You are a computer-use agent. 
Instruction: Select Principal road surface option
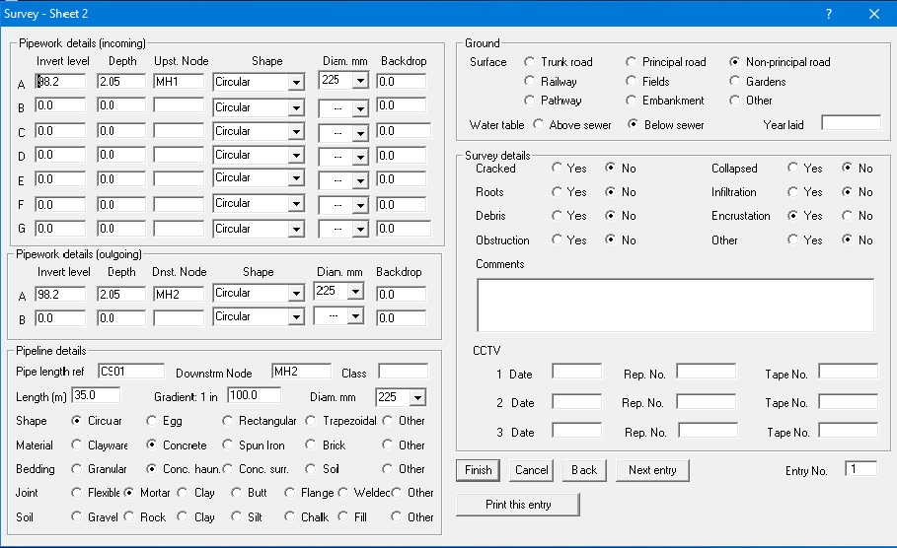(666, 62)
